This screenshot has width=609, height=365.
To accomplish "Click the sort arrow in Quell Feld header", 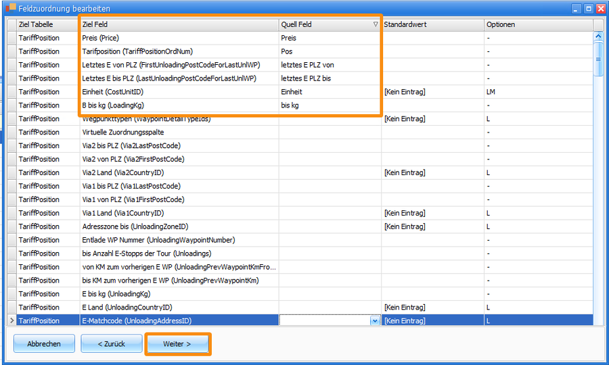I will 376,24.
